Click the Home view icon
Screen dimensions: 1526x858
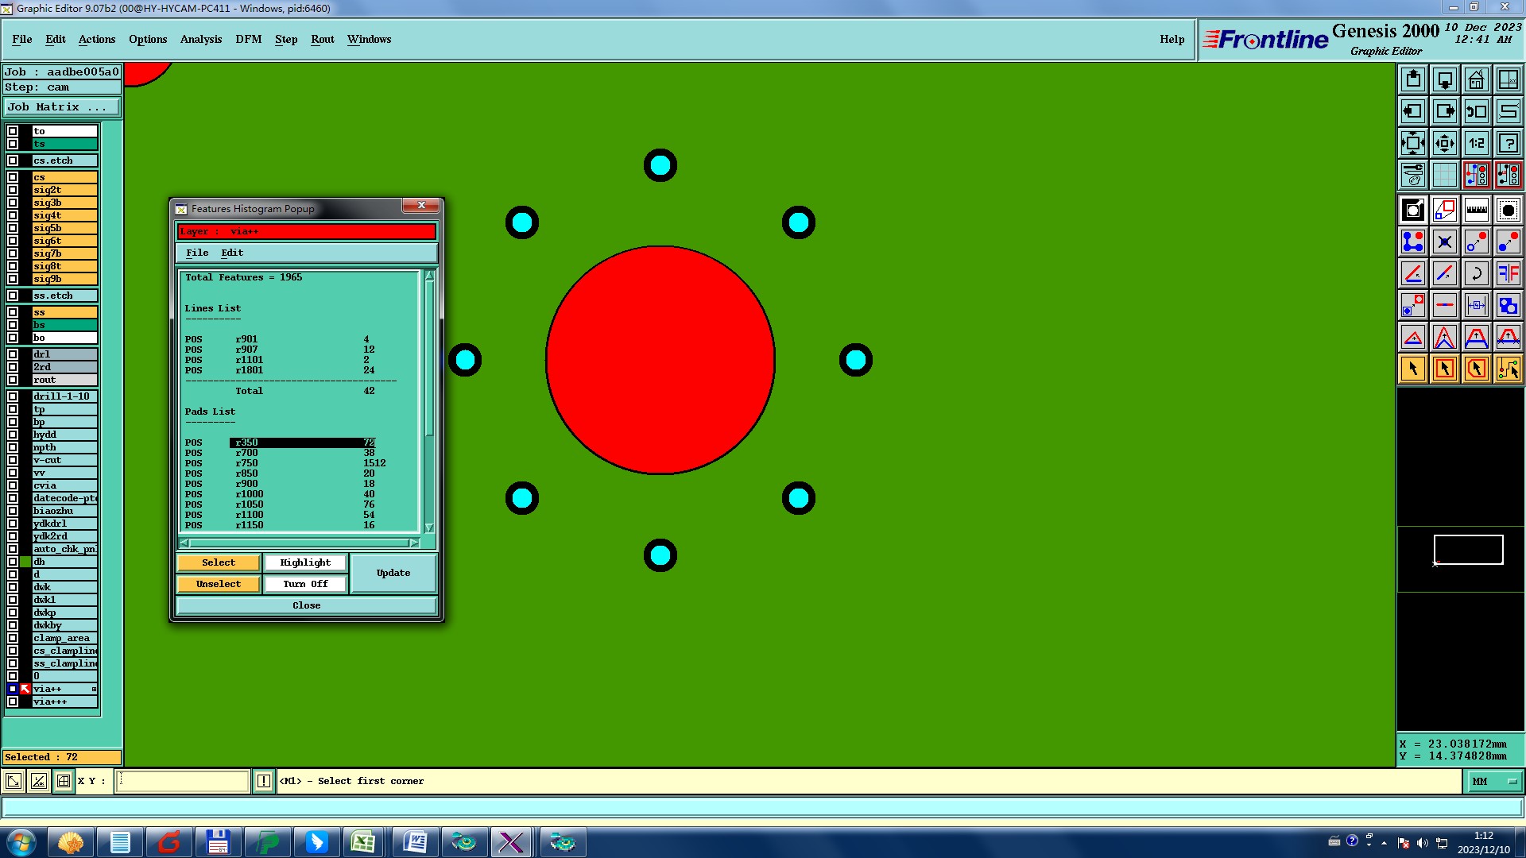(1476, 79)
